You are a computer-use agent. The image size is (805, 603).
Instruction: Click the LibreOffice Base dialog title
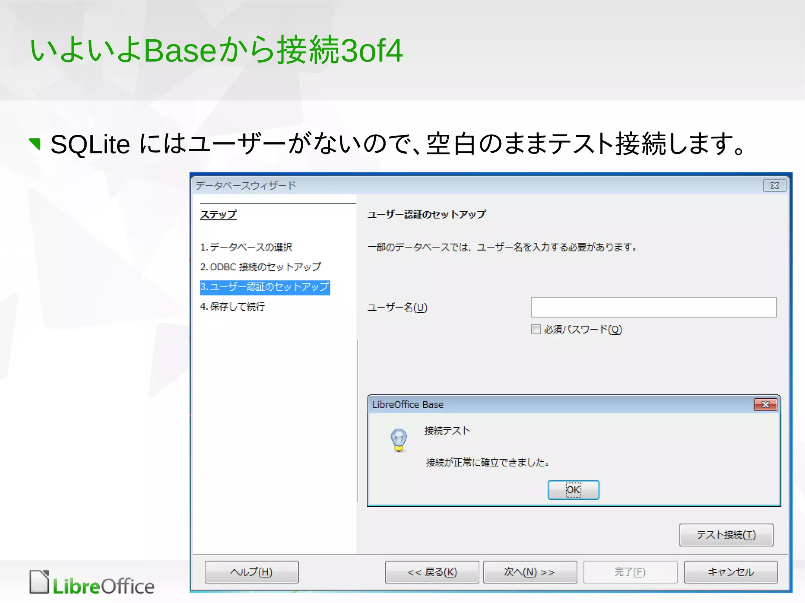click(408, 405)
